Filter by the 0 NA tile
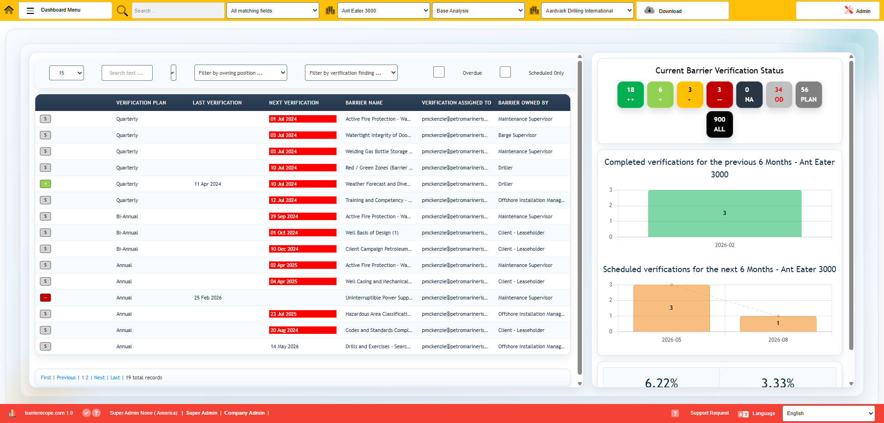The width and height of the screenshot is (884, 423). [749, 95]
